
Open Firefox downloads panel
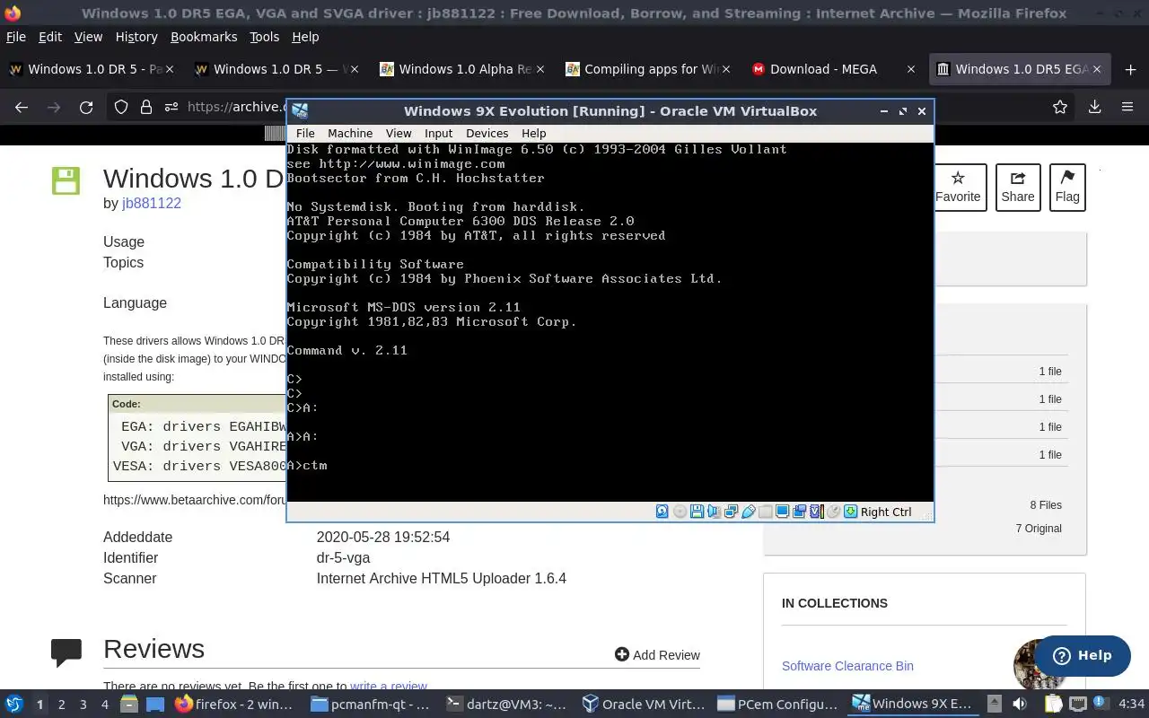point(1094,107)
